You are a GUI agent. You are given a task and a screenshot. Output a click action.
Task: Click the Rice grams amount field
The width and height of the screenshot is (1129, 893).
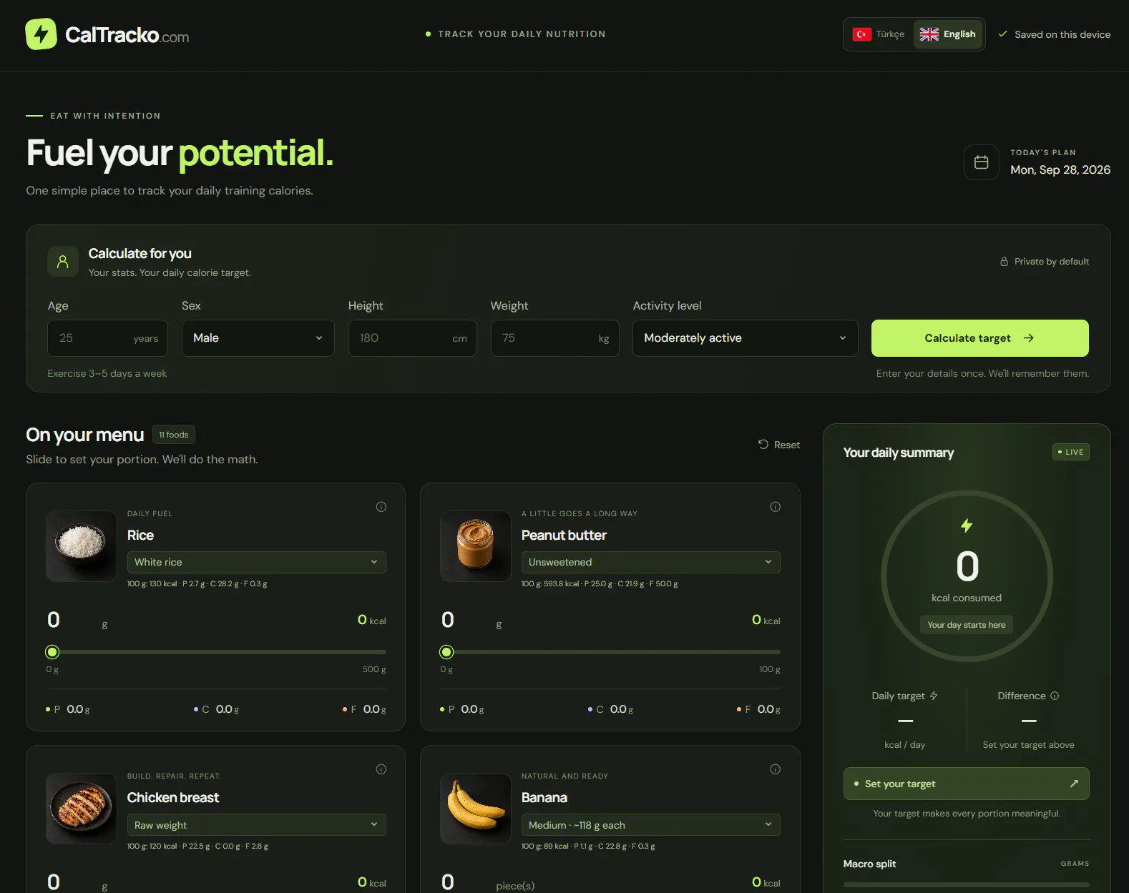[x=72, y=620]
